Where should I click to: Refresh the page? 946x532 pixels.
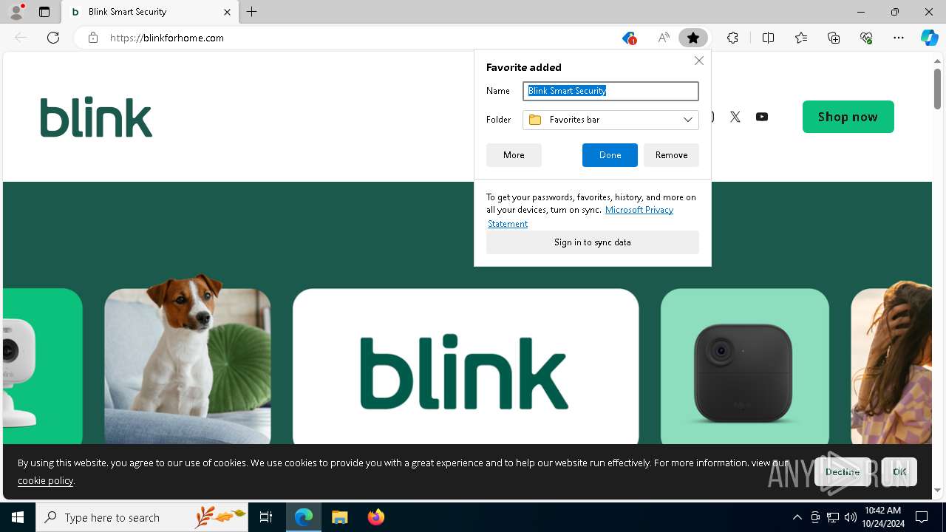tap(53, 38)
